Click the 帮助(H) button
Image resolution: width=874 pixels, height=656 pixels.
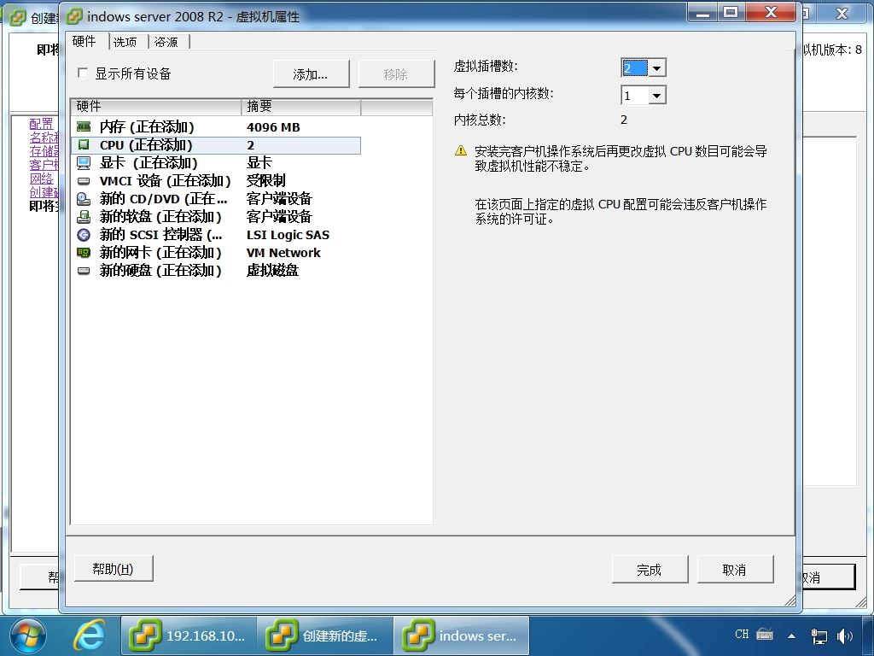coord(114,569)
